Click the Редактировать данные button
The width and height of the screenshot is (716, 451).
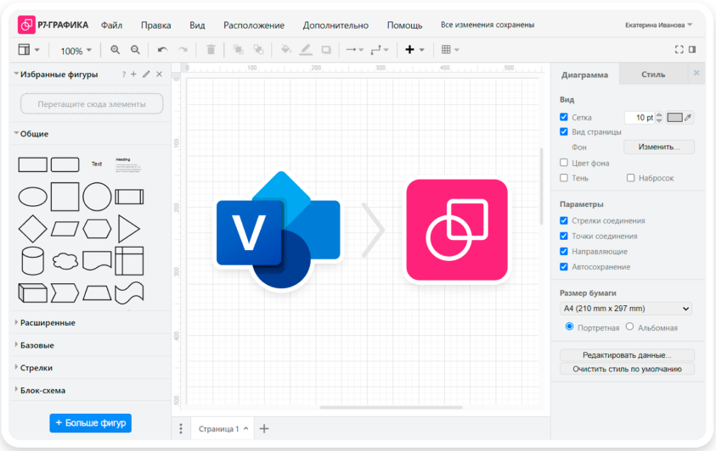point(627,355)
